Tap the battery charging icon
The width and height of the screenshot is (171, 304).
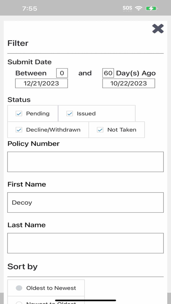(152, 8)
